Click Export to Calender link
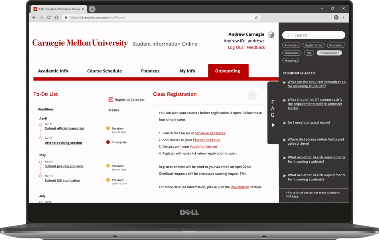Image resolution: width=379 pixels, height=240 pixels. click(x=130, y=99)
